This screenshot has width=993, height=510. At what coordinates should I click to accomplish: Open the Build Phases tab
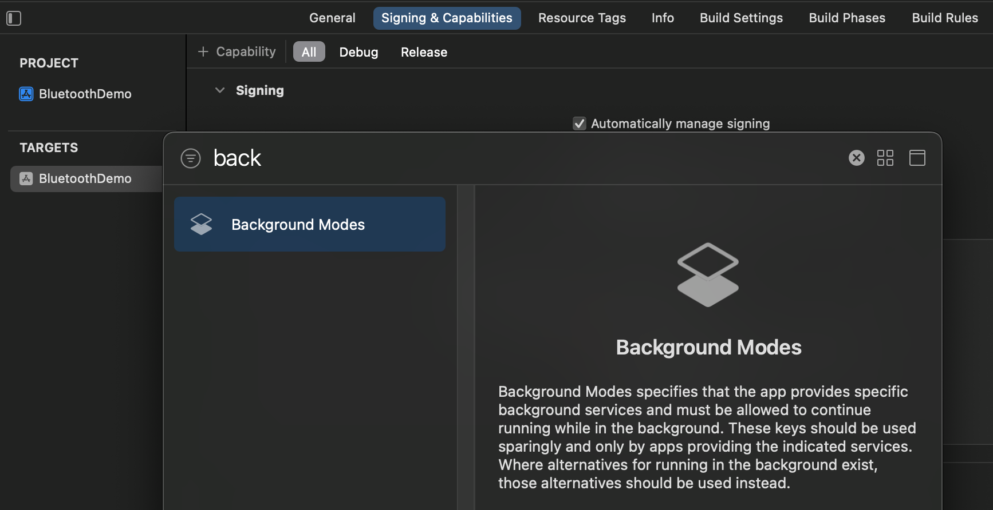[x=846, y=18]
